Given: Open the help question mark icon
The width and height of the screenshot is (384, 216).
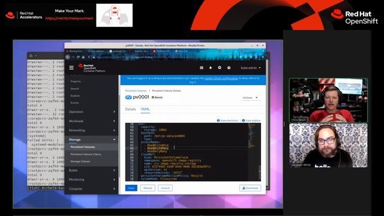Looking at the screenshot, I should 229,68.
